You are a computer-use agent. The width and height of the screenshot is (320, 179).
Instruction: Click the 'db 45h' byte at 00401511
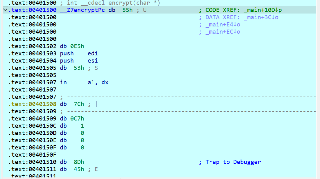(x=72, y=170)
